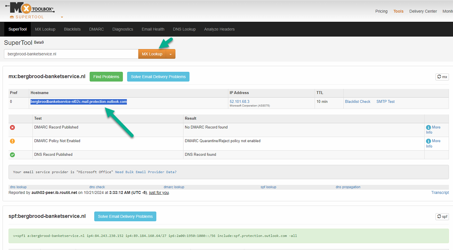Click the green Find Problems button
This screenshot has height=250, width=453.
click(106, 77)
